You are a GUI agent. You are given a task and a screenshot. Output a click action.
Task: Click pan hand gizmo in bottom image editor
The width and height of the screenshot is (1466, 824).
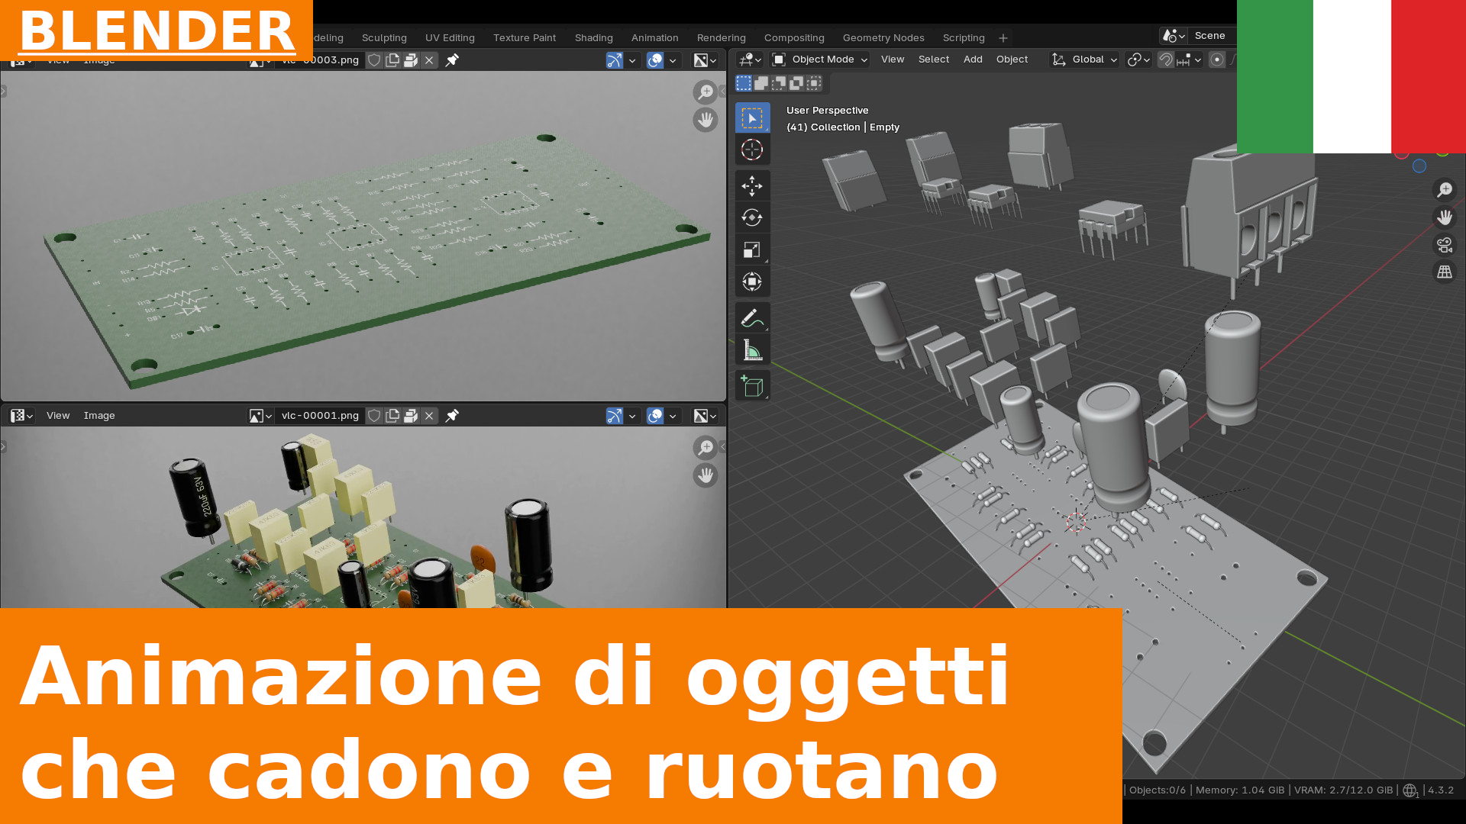(706, 475)
